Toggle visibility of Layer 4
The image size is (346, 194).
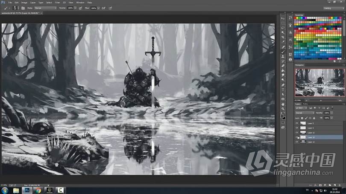(297, 128)
